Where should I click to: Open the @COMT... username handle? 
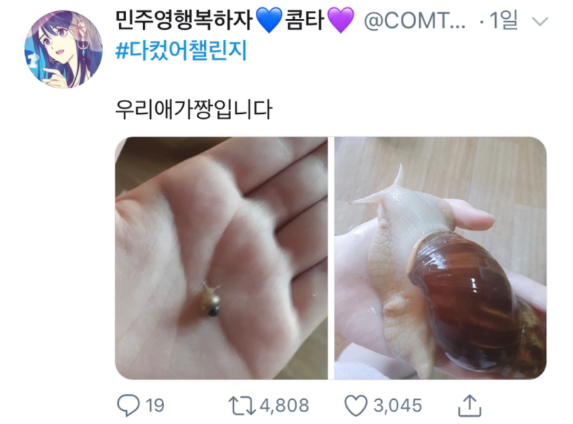point(415,20)
